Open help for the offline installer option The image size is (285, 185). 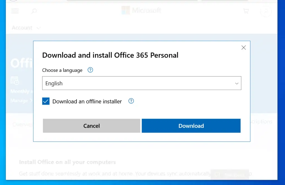point(131,101)
